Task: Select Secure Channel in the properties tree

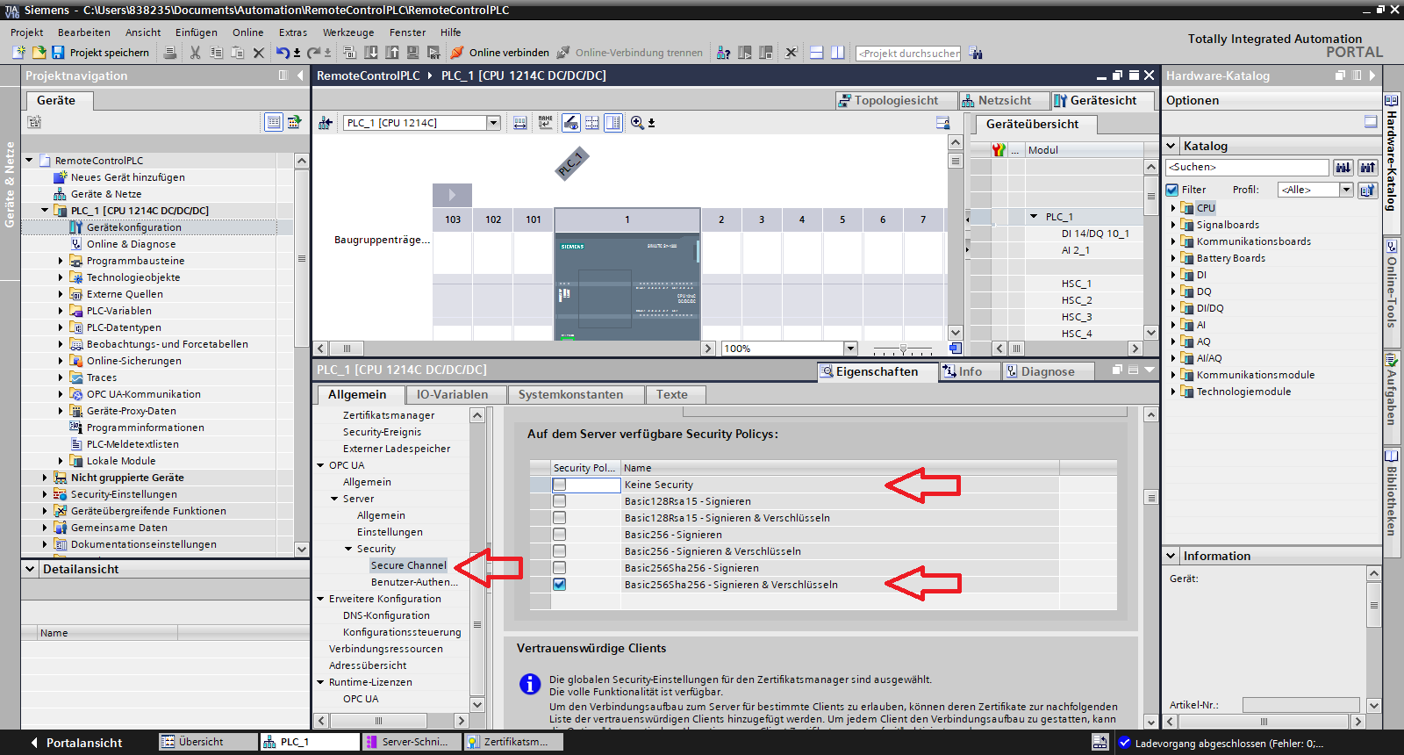Action: click(x=408, y=565)
